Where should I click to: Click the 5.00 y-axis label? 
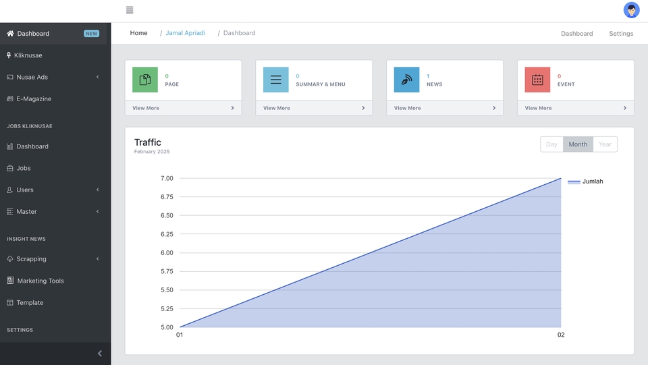(x=167, y=327)
